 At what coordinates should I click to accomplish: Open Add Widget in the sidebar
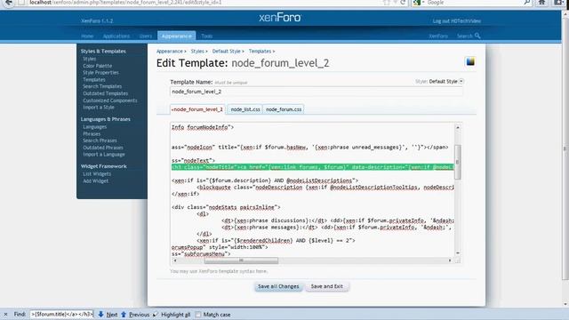(x=95, y=180)
